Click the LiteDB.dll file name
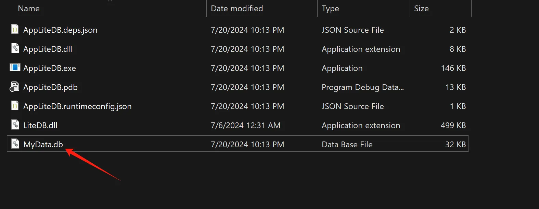This screenshot has height=209, width=539. tap(40, 125)
